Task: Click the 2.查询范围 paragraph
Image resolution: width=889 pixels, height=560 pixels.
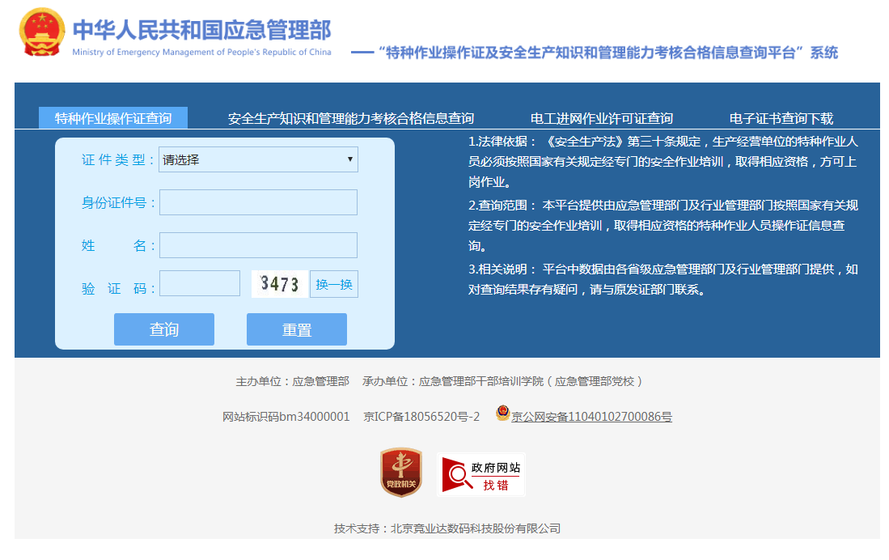Action: click(663, 225)
